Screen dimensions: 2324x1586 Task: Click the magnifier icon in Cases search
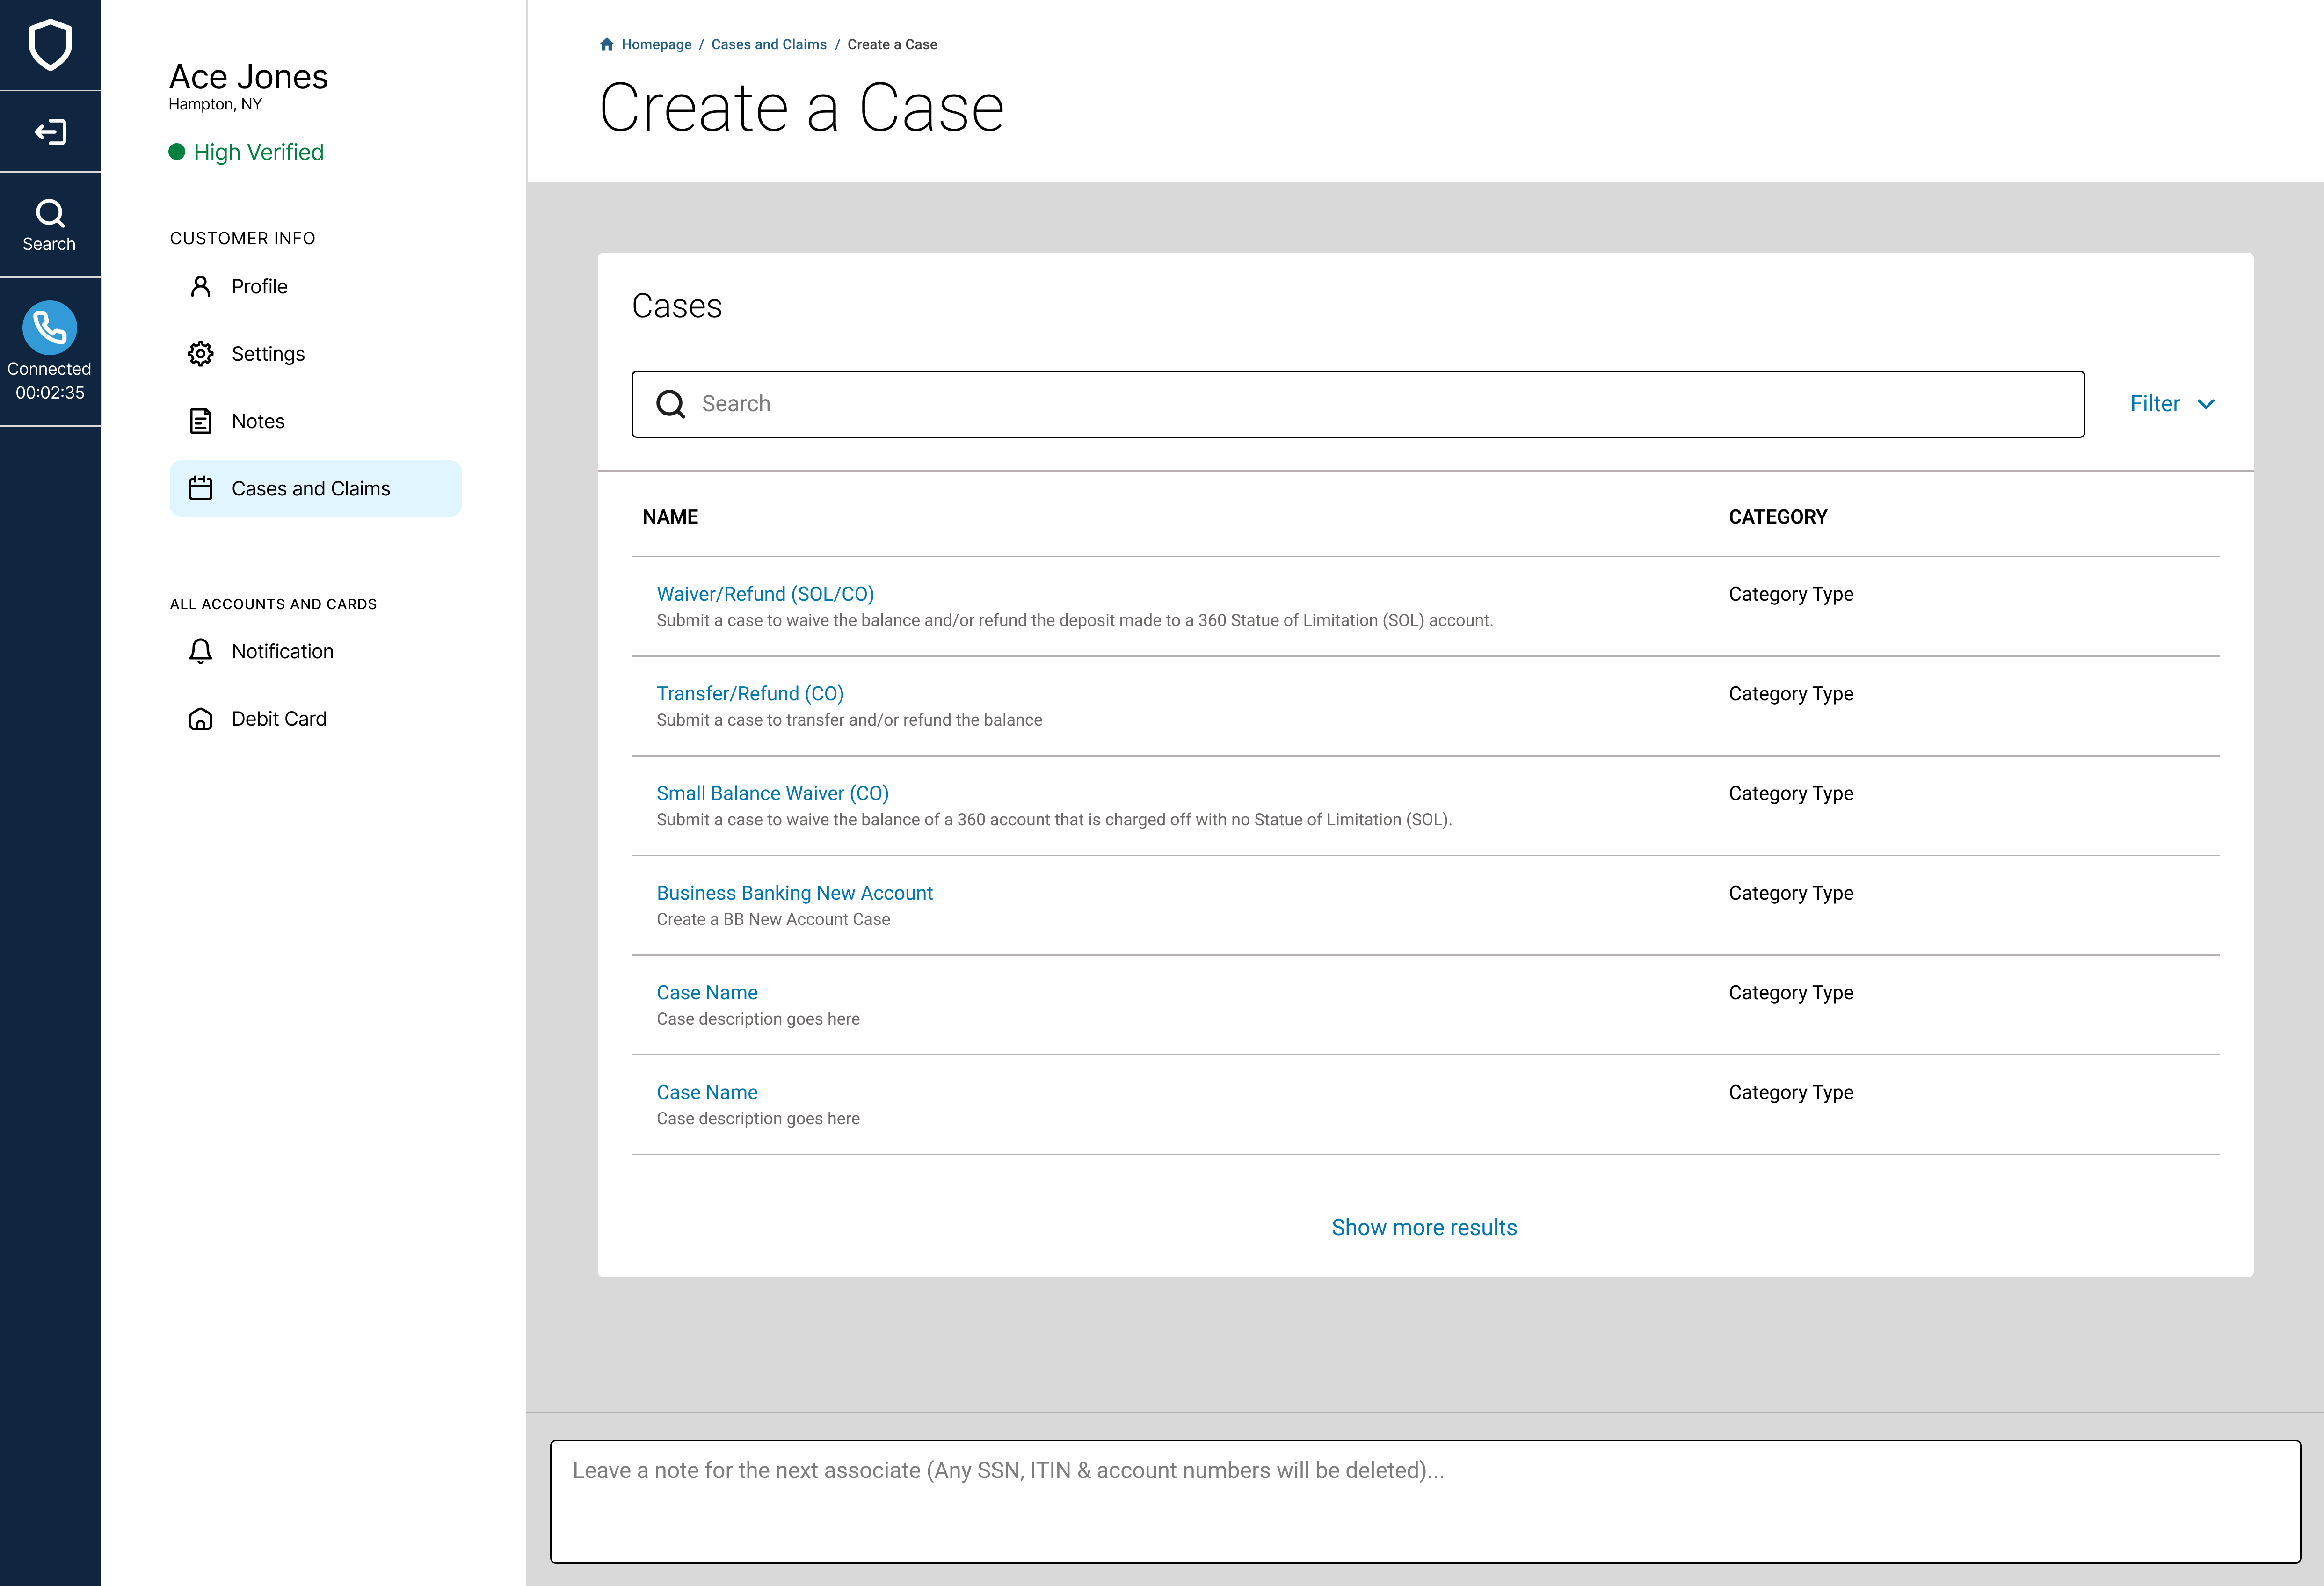(670, 404)
